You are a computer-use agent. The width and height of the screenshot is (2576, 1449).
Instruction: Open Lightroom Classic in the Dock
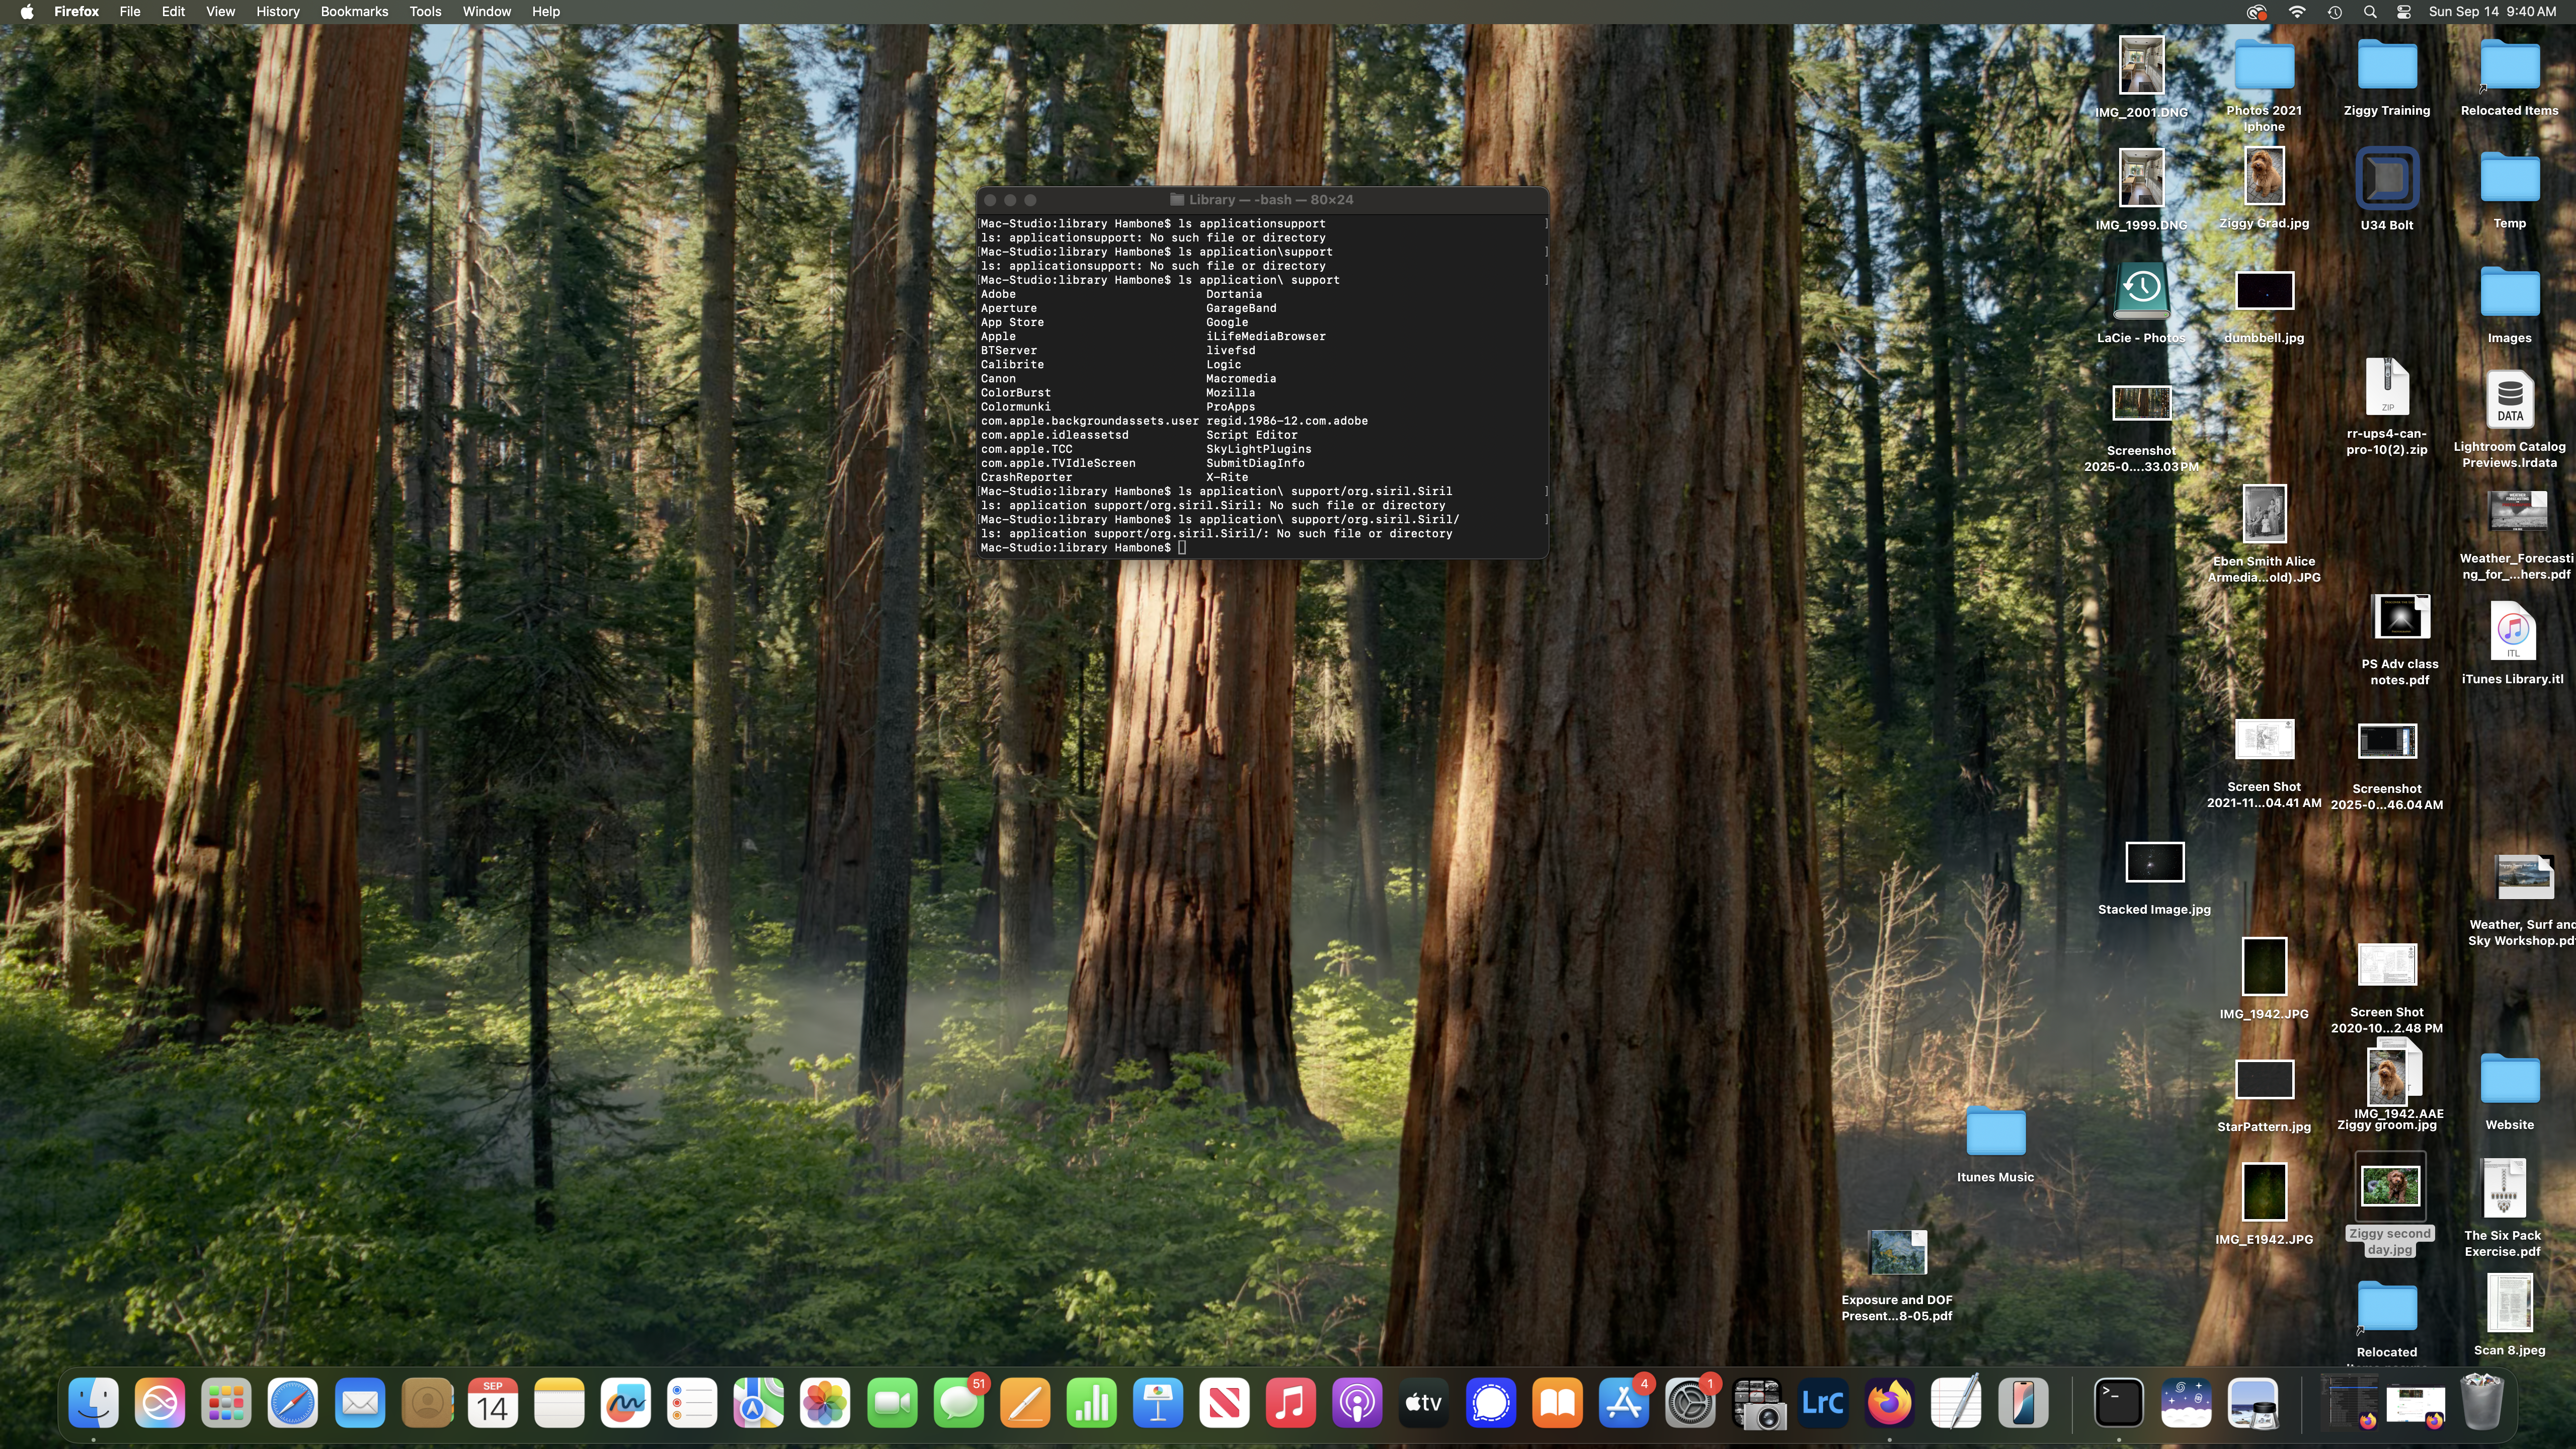coord(1822,1403)
